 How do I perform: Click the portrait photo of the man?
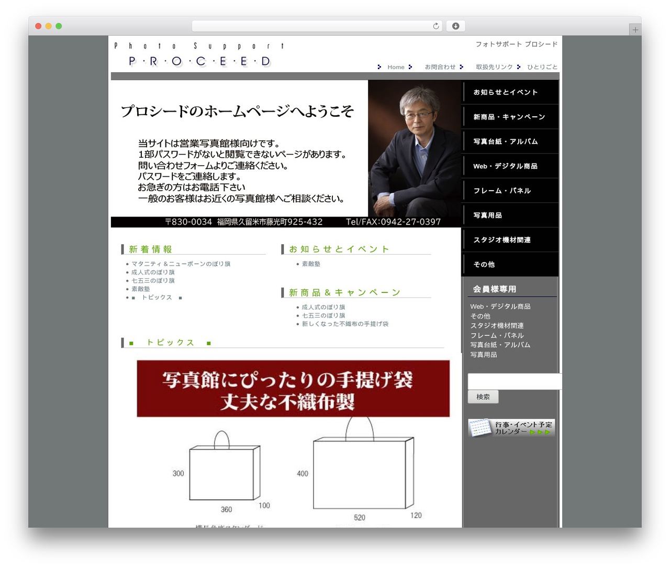[415, 148]
